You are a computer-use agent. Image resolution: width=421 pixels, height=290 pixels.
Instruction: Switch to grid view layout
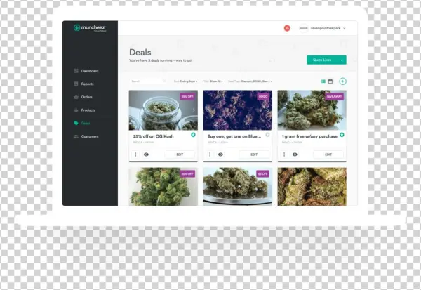coord(324,81)
